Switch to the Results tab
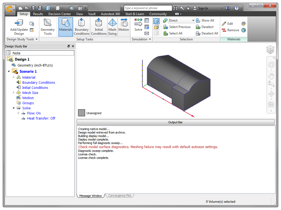The image size is (281, 210). point(38,14)
